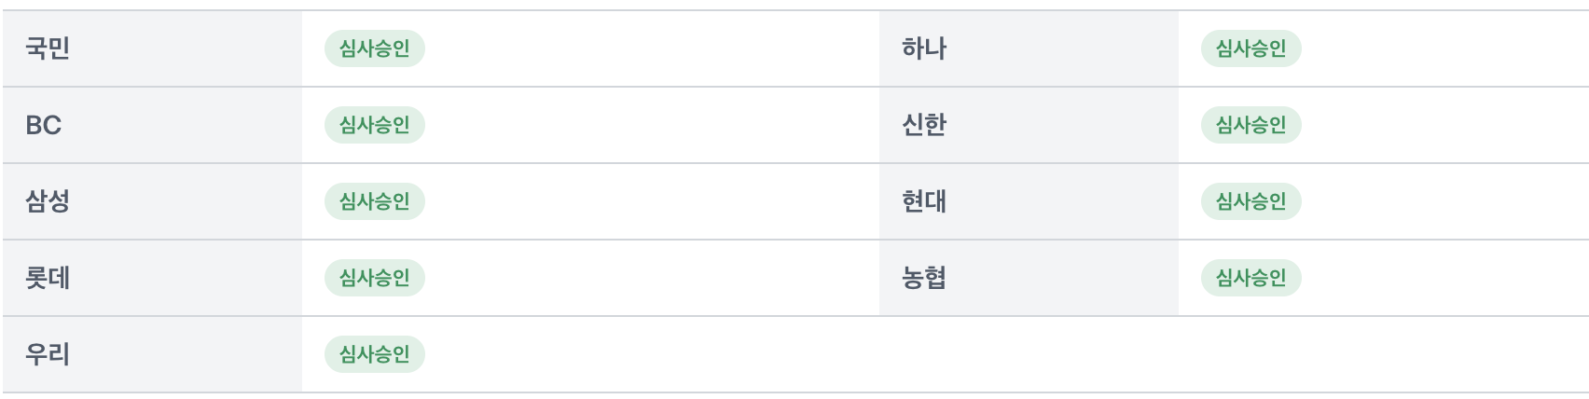Select the BC card label
This screenshot has width=1589, height=399.
[x=44, y=125]
